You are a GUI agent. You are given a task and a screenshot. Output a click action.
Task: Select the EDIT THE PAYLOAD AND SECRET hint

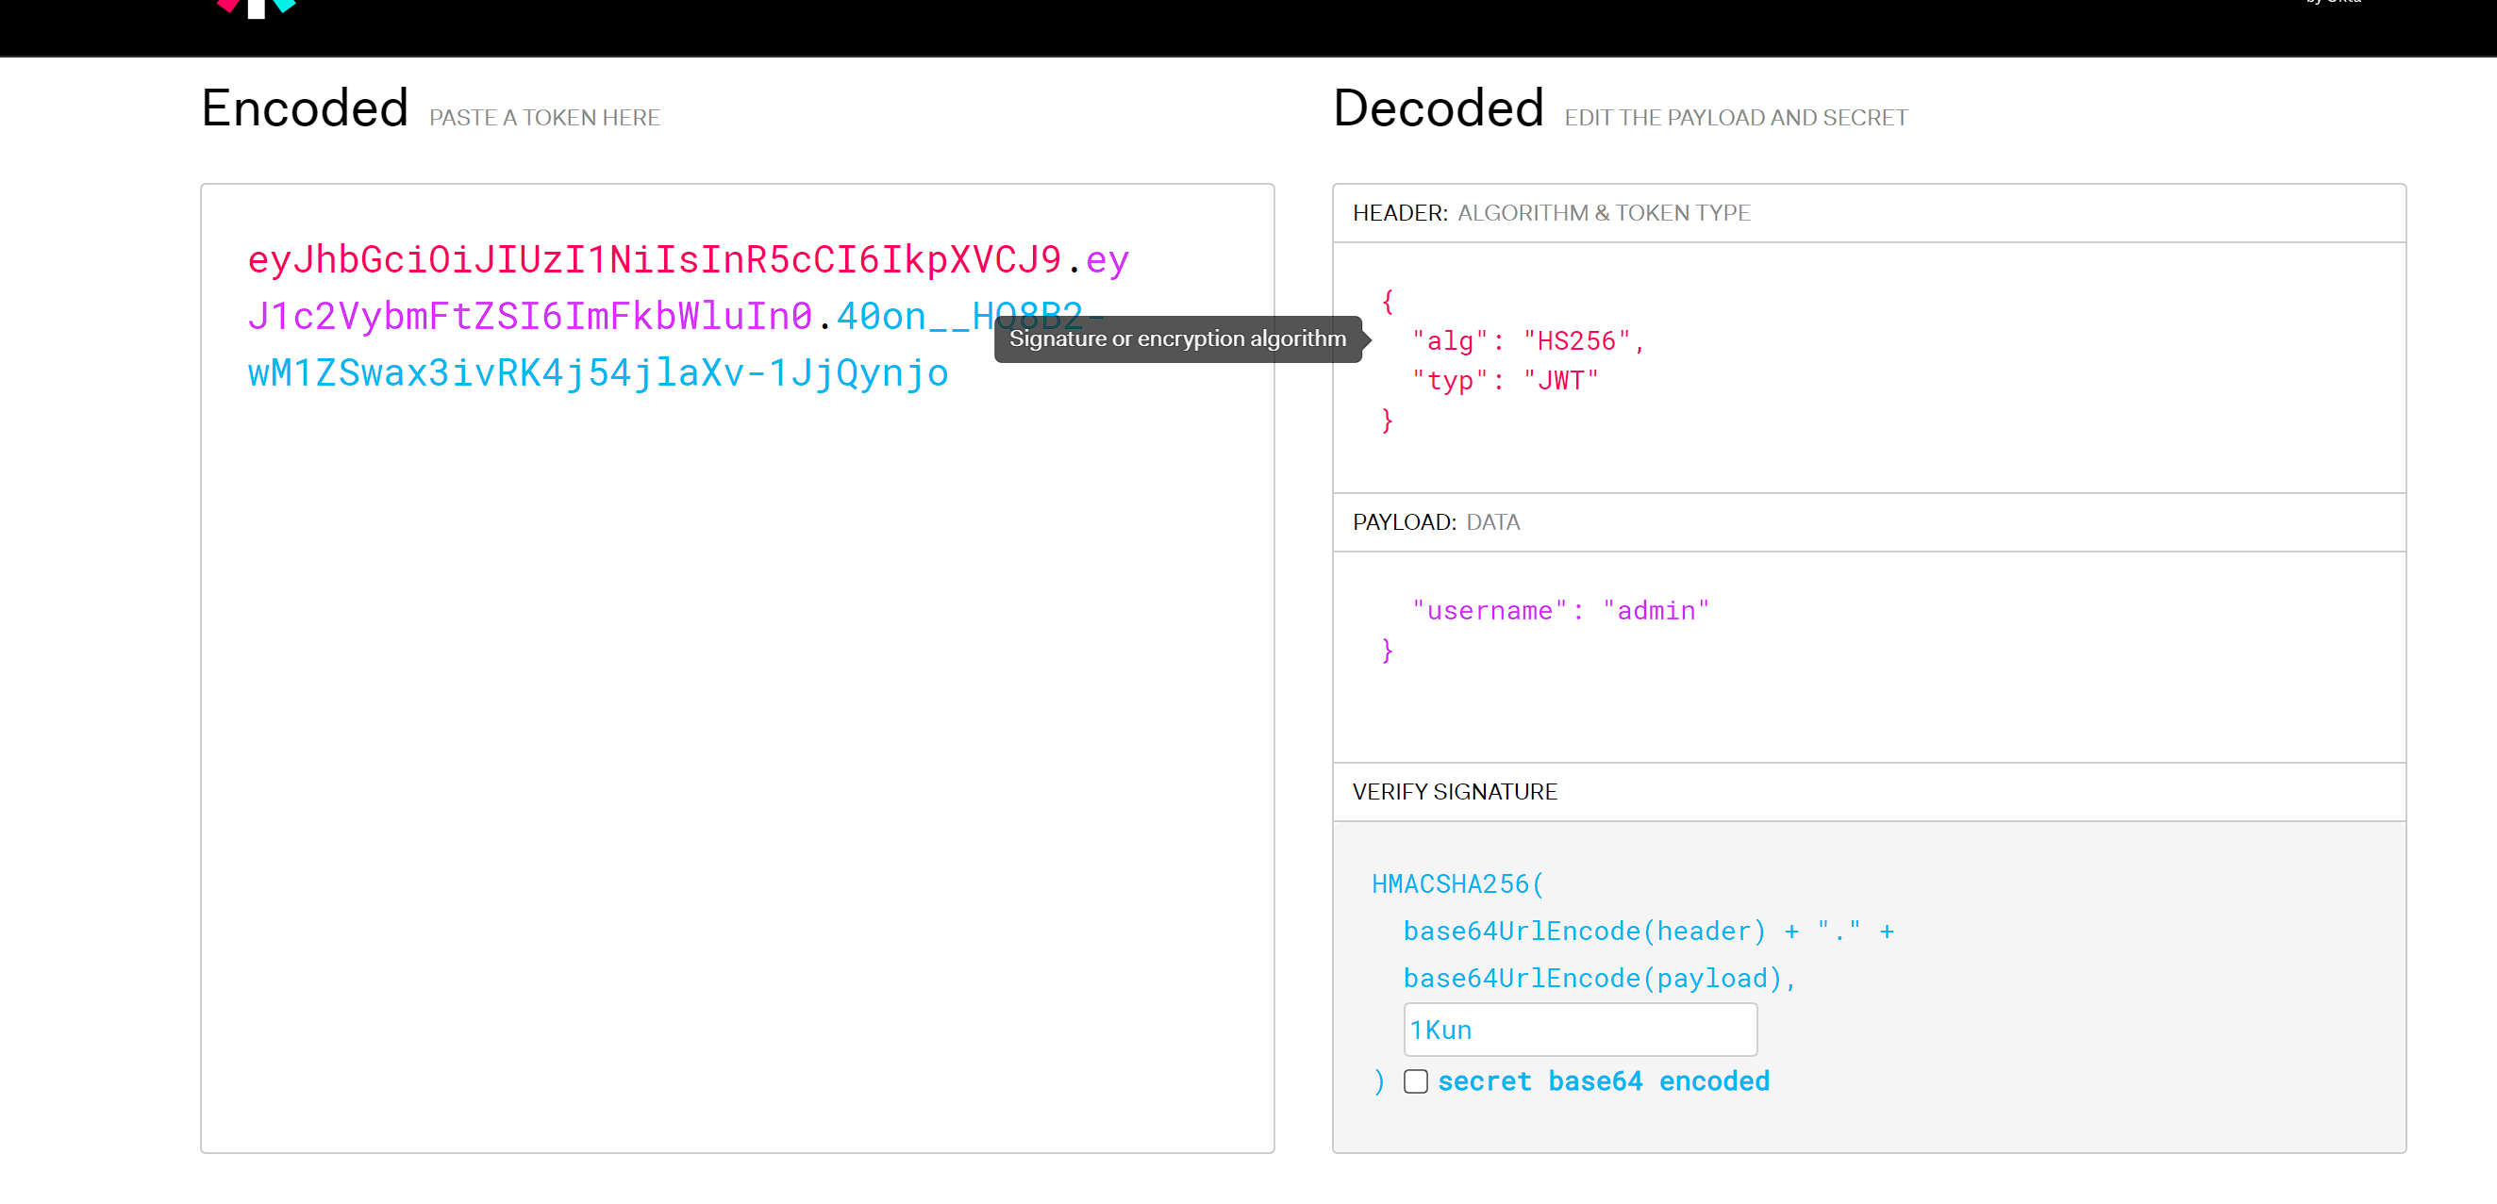1735,118
